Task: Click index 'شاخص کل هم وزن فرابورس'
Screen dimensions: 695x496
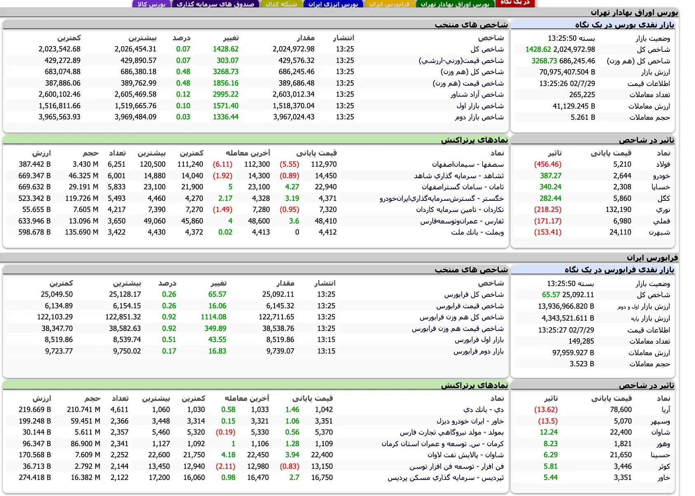Action: [x=462, y=317]
